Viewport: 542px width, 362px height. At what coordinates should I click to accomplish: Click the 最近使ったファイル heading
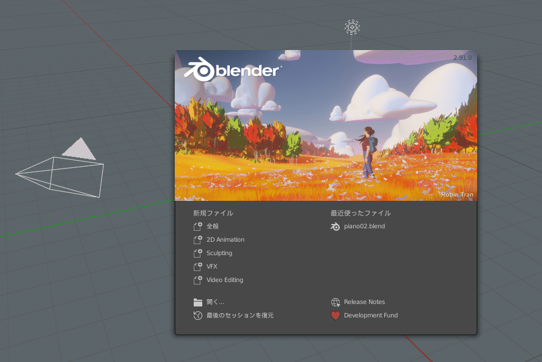coord(361,213)
